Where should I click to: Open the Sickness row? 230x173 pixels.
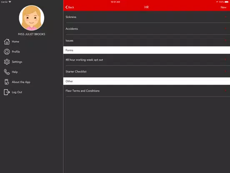[147, 17]
